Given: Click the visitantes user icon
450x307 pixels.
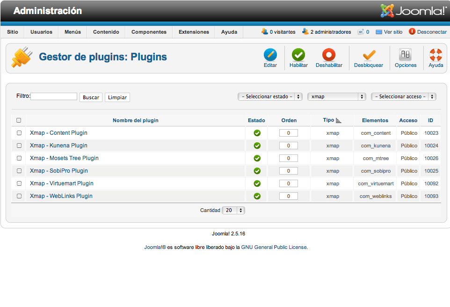Looking at the screenshot, I should click(265, 31).
